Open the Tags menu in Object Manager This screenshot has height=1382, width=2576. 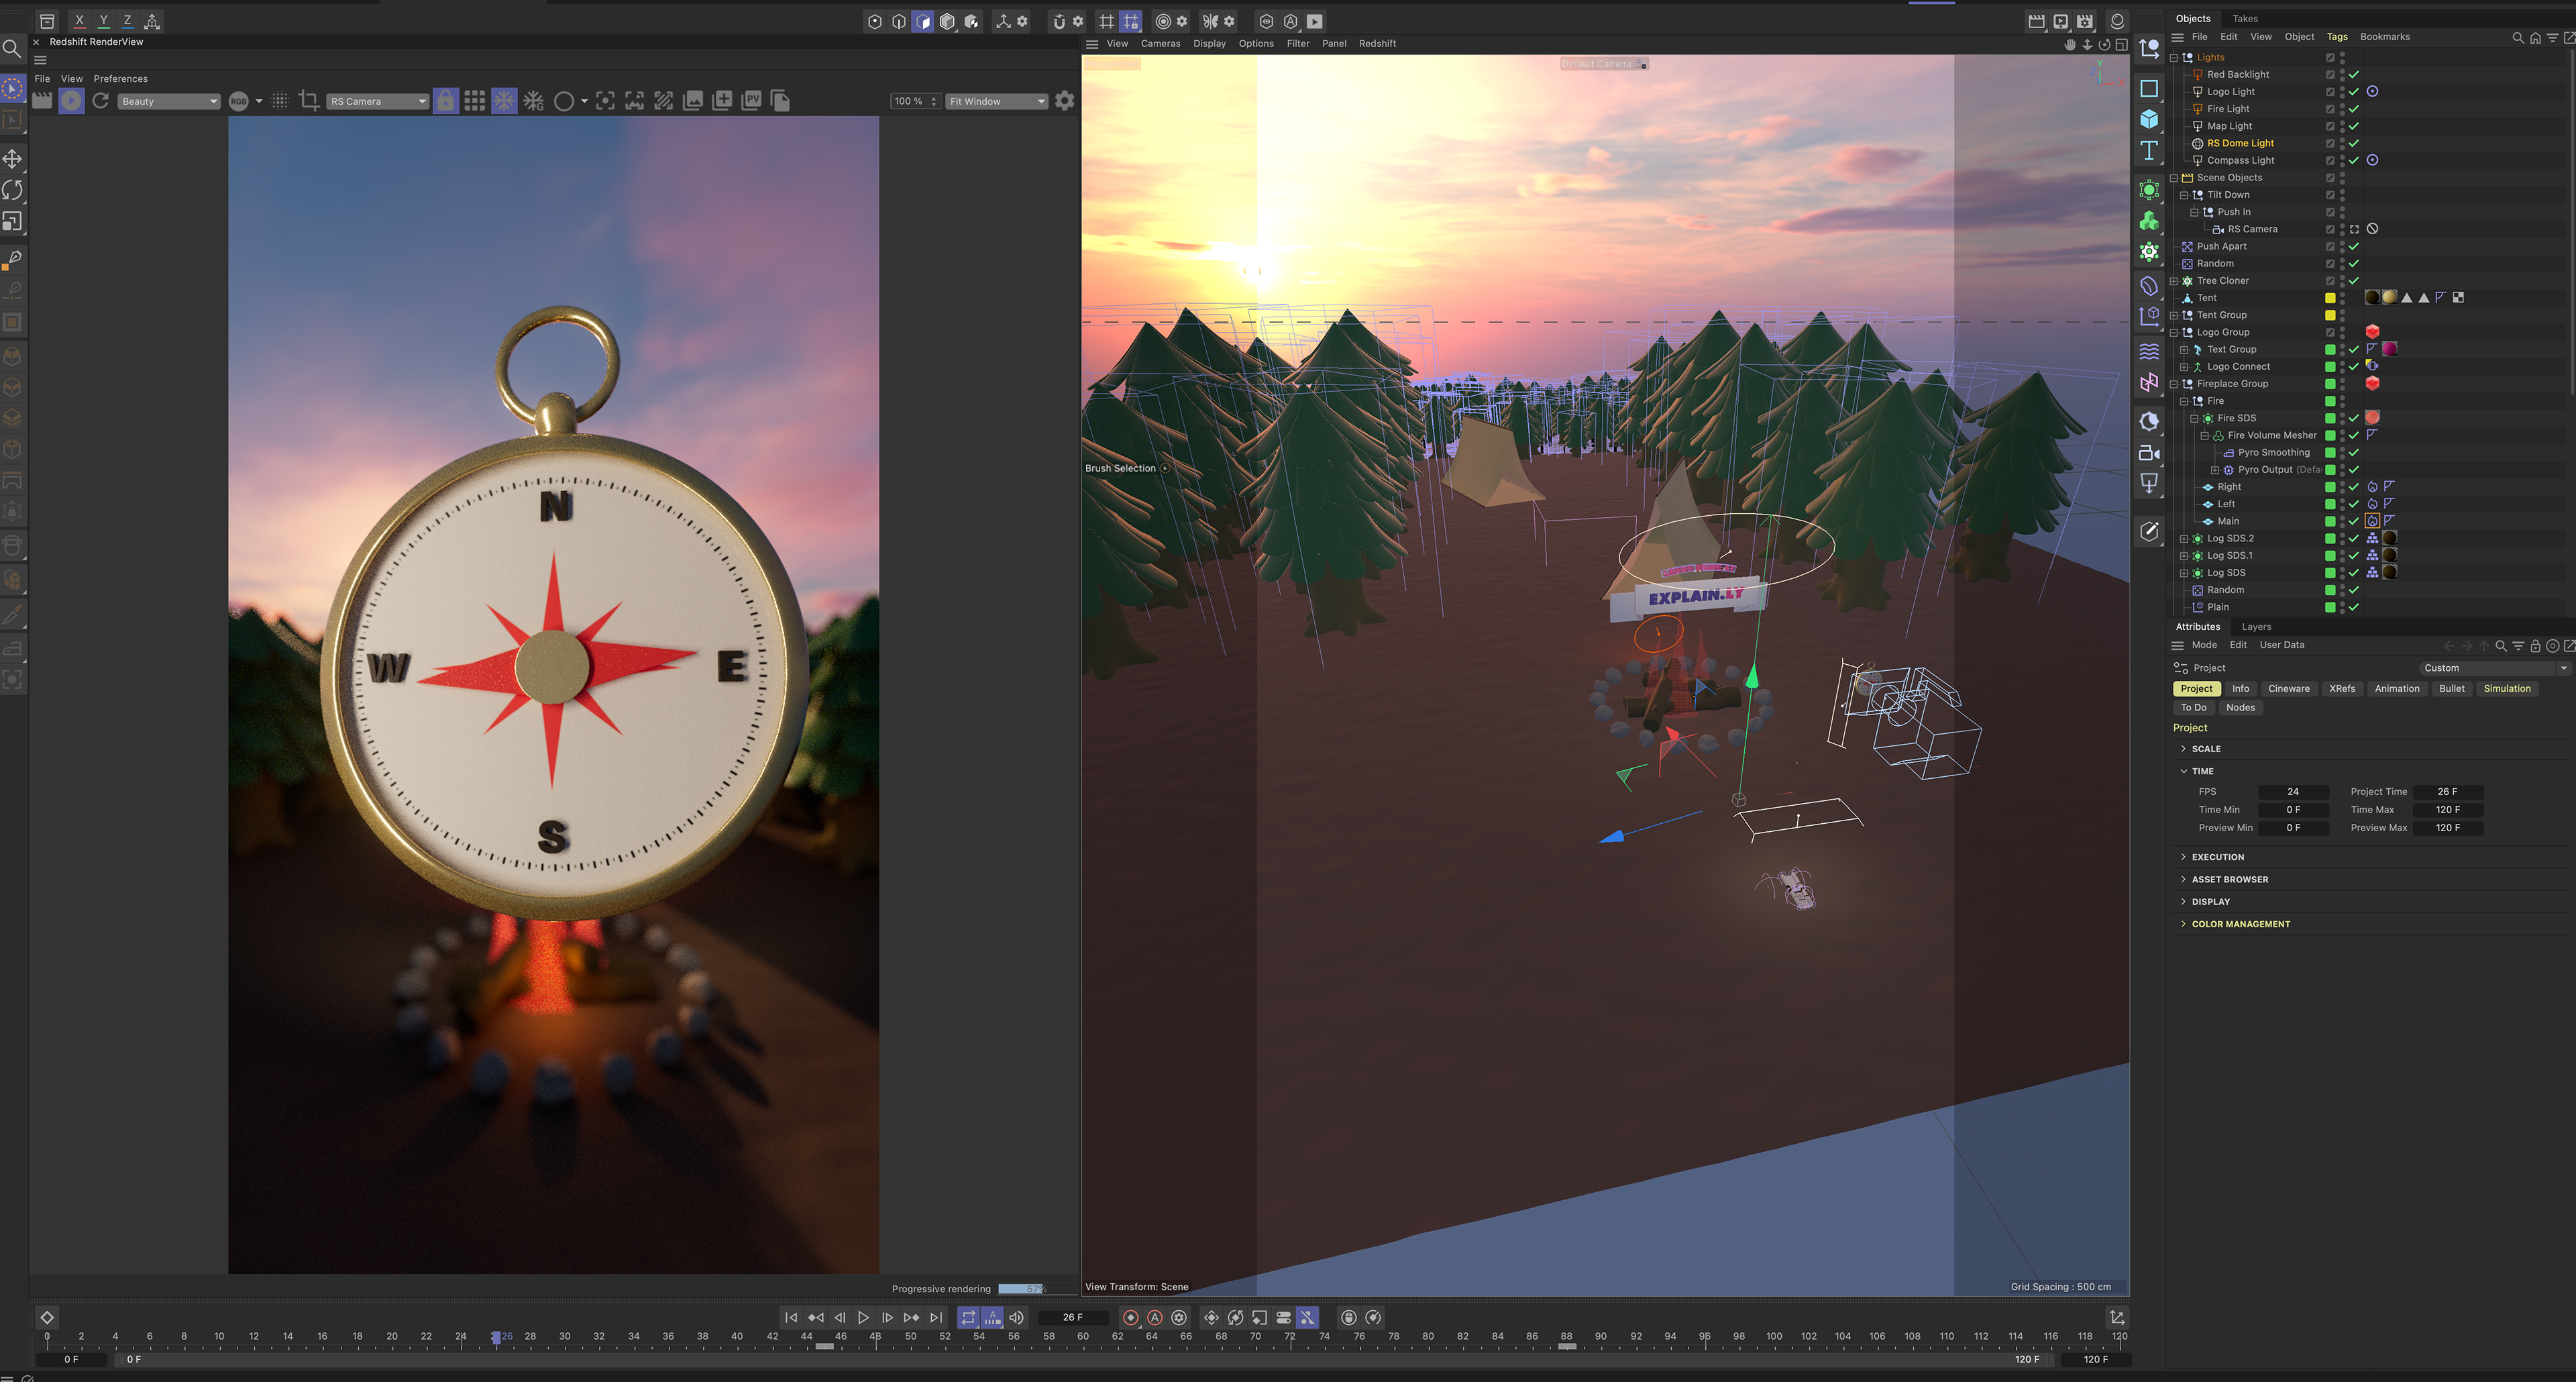coord(2337,37)
